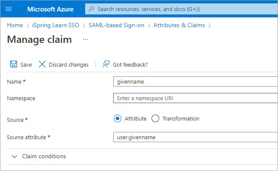Return to Attributes & Claims breadcrumb
Screen dimensions: 278x171
[179, 25]
